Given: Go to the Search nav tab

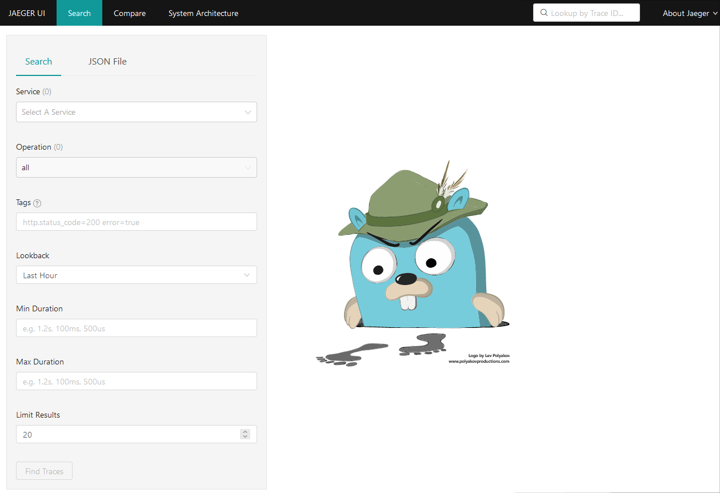Looking at the screenshot, I should (x=79, y=13).
